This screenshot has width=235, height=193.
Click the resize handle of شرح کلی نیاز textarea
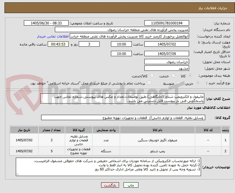point(42,102)
